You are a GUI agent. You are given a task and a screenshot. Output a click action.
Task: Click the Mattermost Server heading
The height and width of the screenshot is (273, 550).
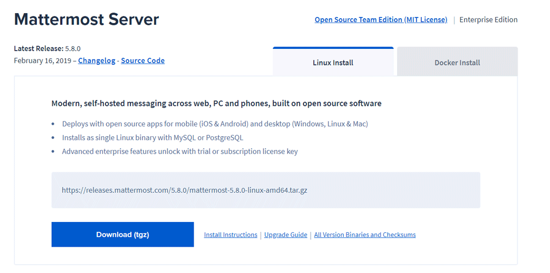point(87,20)
